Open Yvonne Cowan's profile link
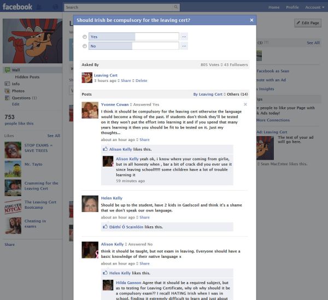 [x=115, y=104]
